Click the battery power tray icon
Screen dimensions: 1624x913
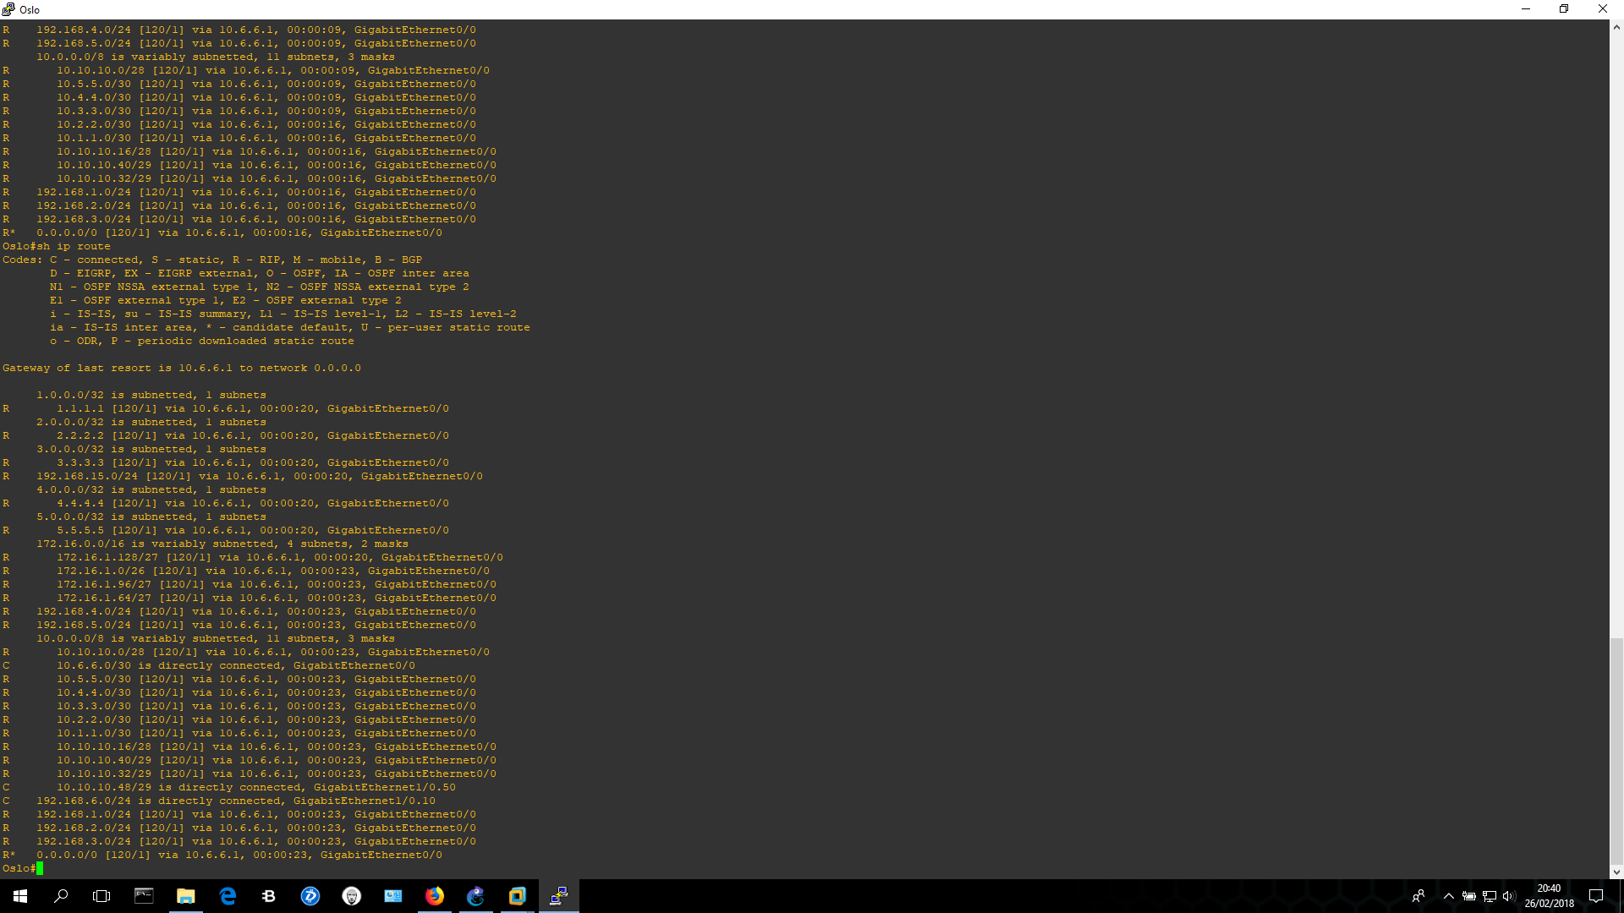click(1469, 896)
